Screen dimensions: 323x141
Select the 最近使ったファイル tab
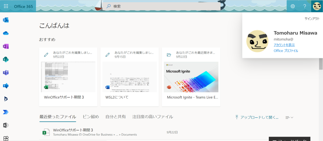click(58, 117)
